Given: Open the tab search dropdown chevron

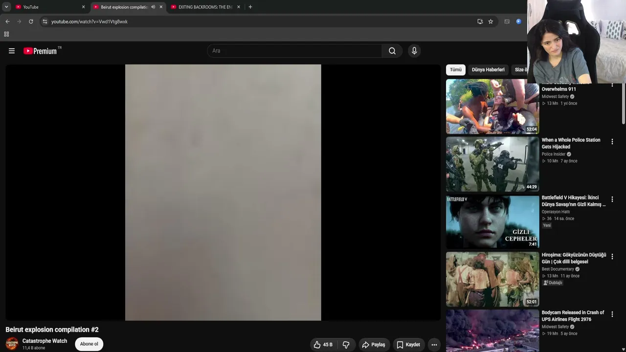Looking at the screenshot, I should point(6,7).
